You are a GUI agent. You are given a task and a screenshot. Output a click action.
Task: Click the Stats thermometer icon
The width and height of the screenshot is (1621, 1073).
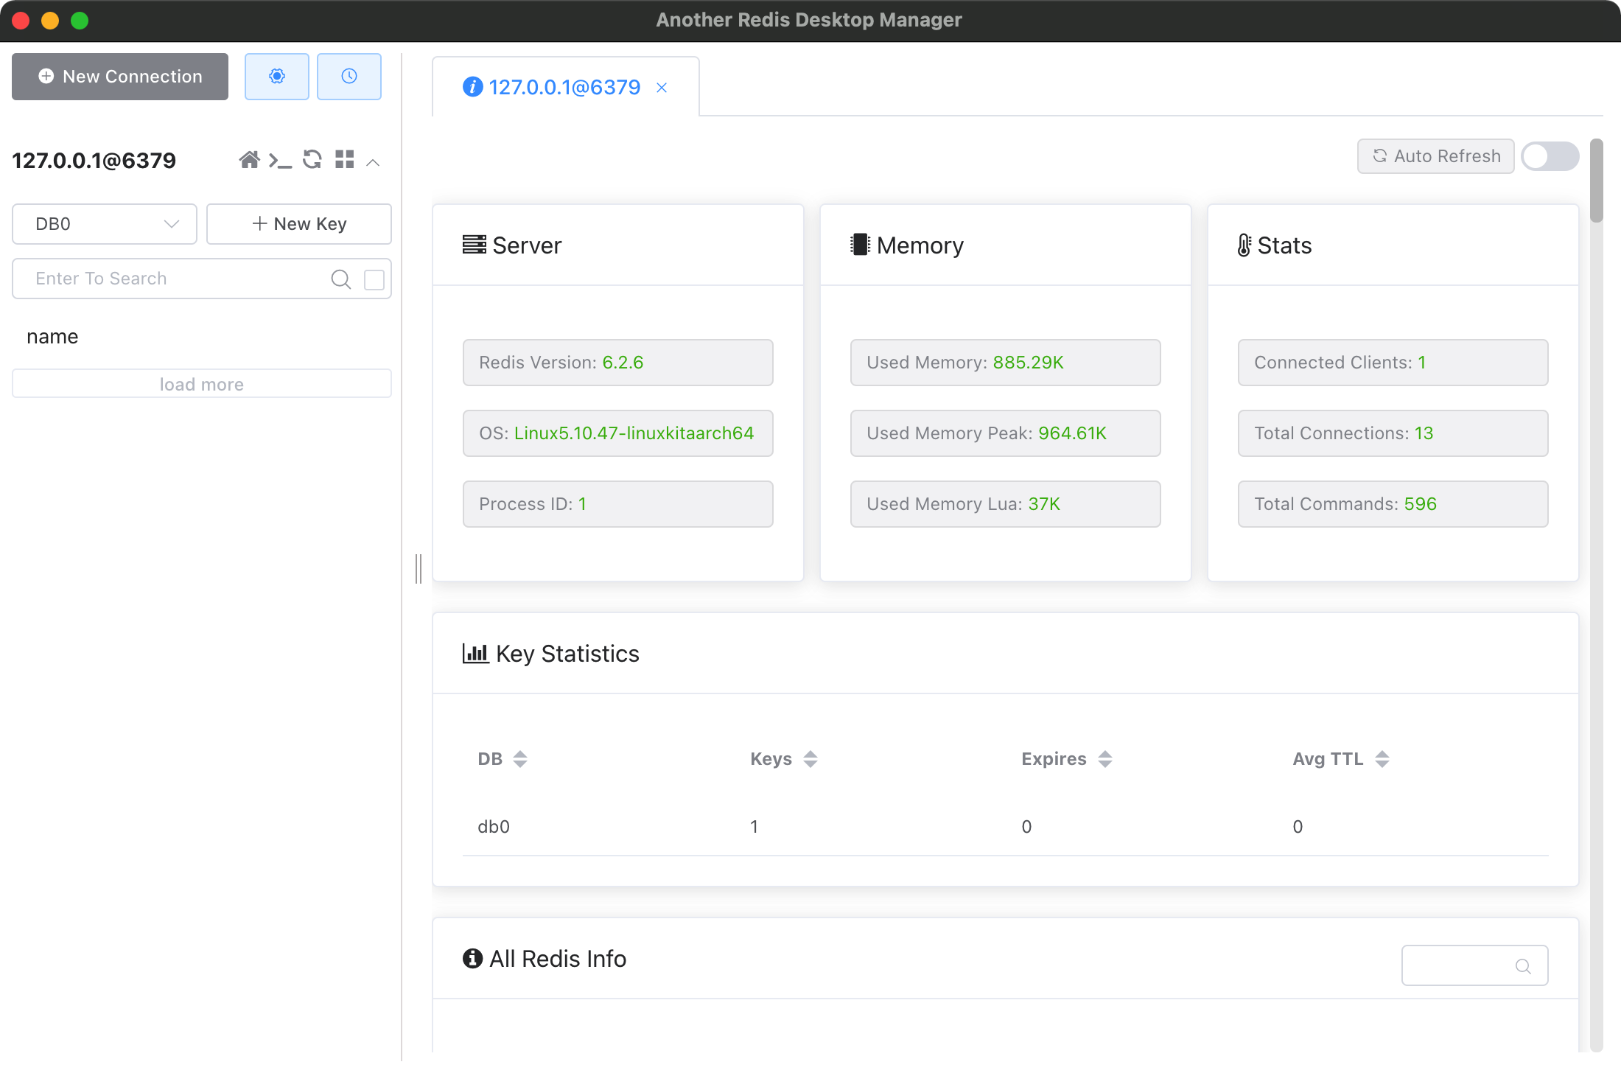[1244, 245]
